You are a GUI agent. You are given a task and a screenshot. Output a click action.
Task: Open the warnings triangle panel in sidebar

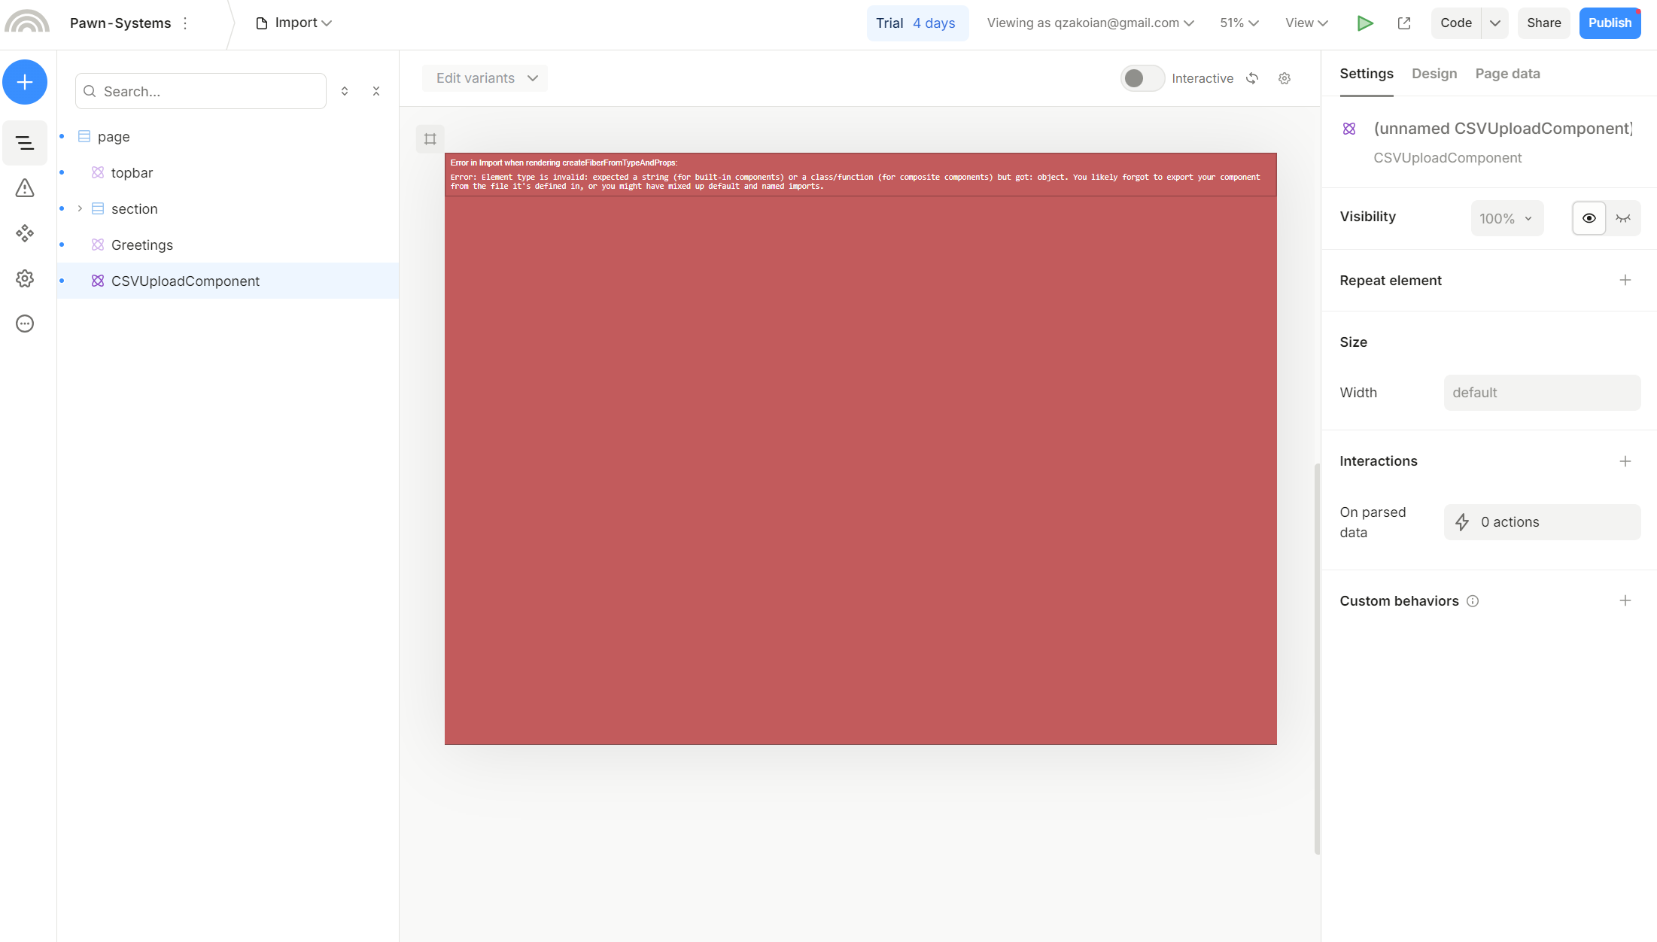pos(25,188)
